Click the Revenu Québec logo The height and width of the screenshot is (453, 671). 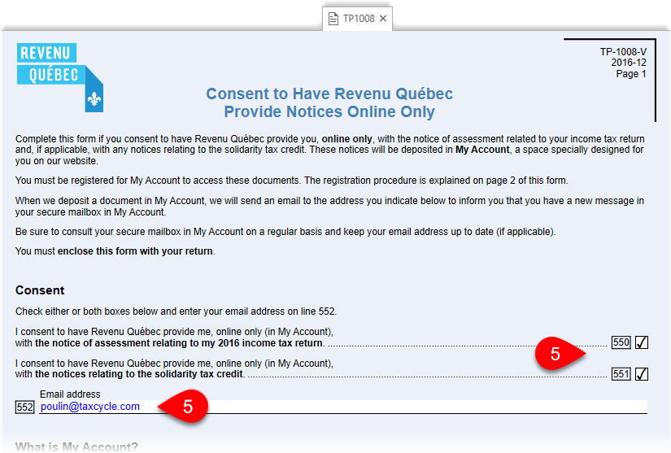(x=60, y=77)
